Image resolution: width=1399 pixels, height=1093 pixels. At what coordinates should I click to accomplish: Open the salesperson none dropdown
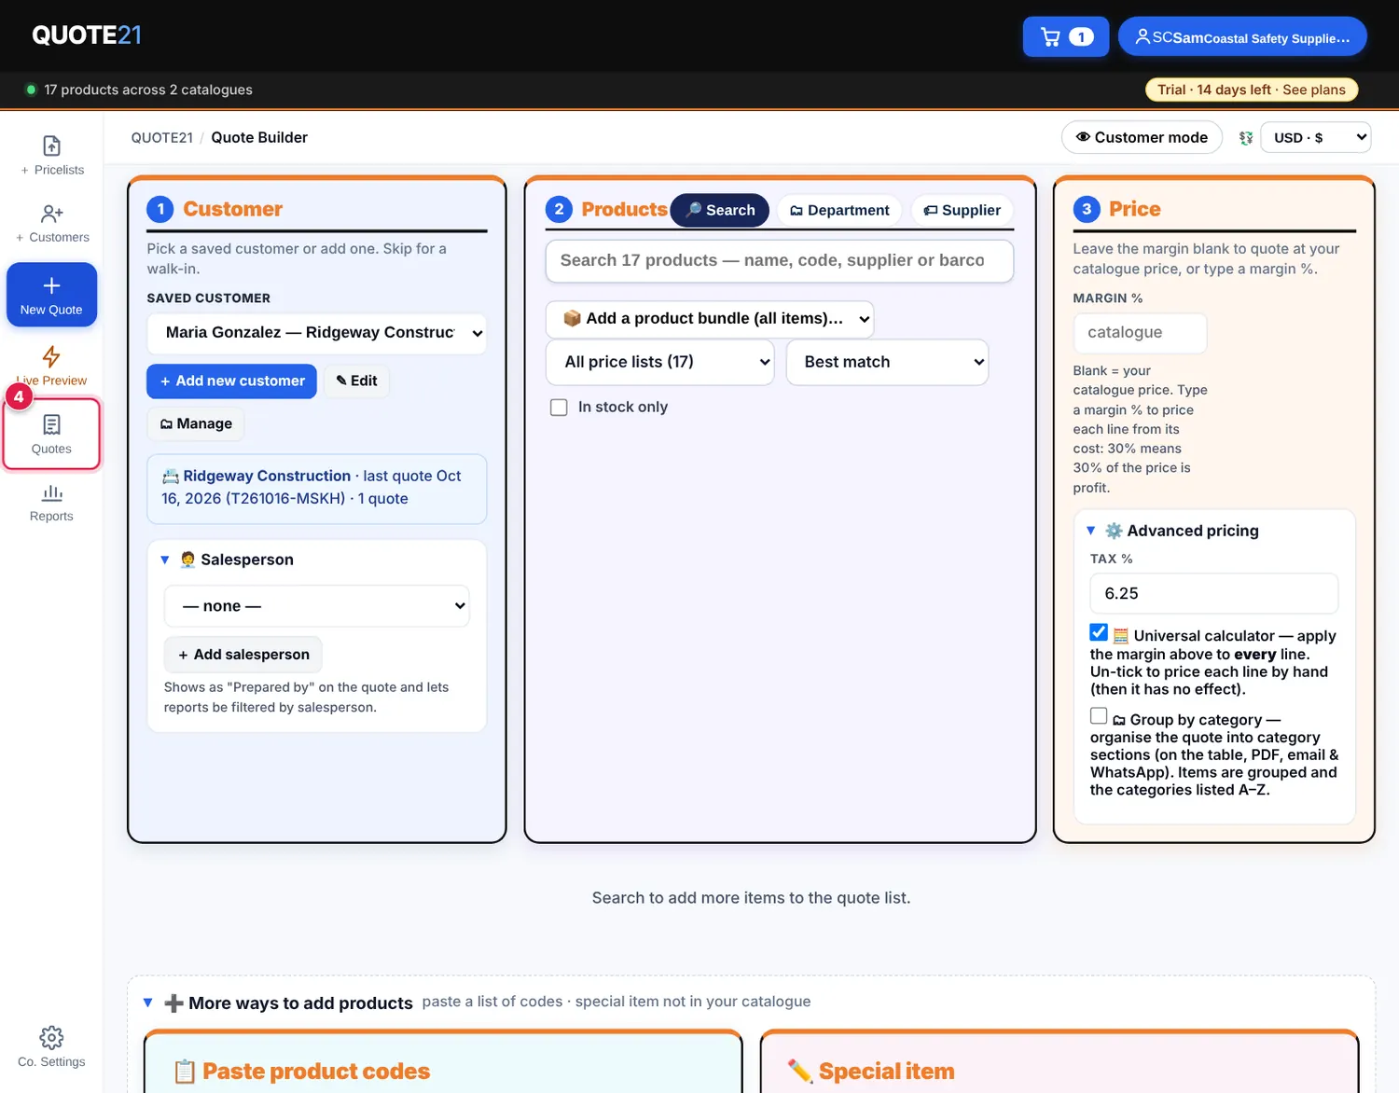pyautogui.click(x=317, y=606)
